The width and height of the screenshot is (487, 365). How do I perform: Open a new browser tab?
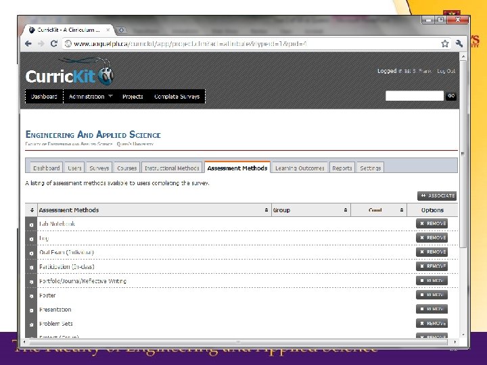pyautogui.click(x=122, y=30)
